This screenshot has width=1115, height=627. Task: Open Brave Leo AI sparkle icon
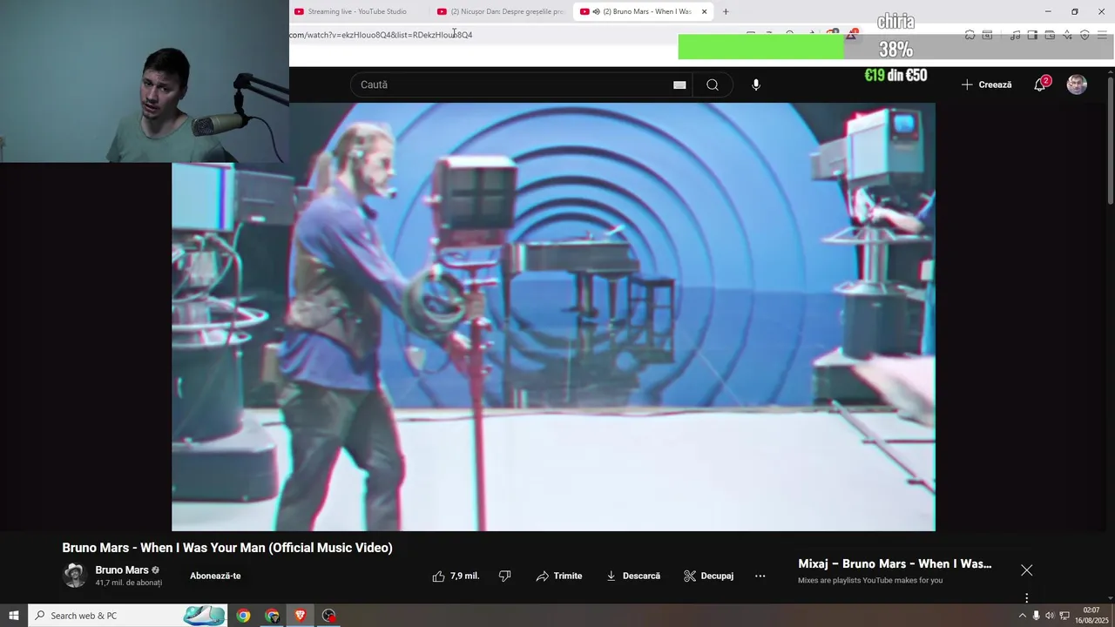[x=1067, y=35]
